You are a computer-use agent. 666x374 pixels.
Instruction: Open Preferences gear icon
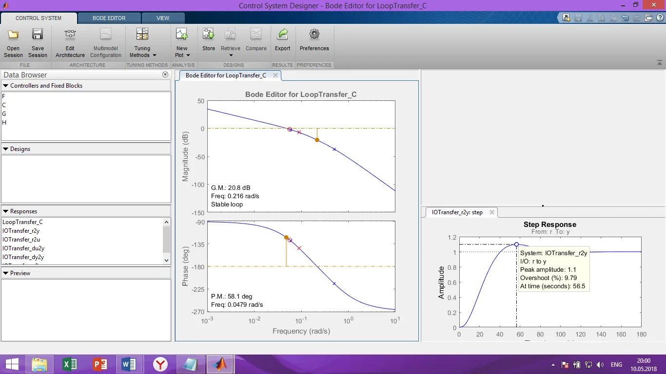[314, 34]
